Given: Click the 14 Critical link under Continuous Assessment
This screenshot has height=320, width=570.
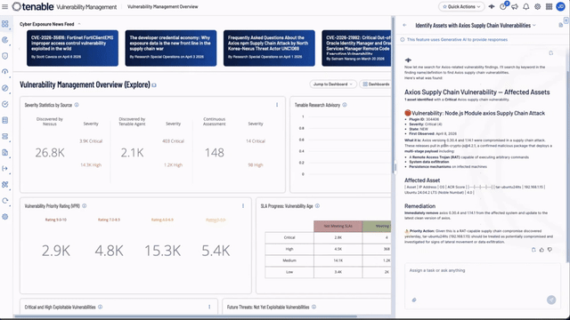Looking at the screenshot, I should [256, 141].
